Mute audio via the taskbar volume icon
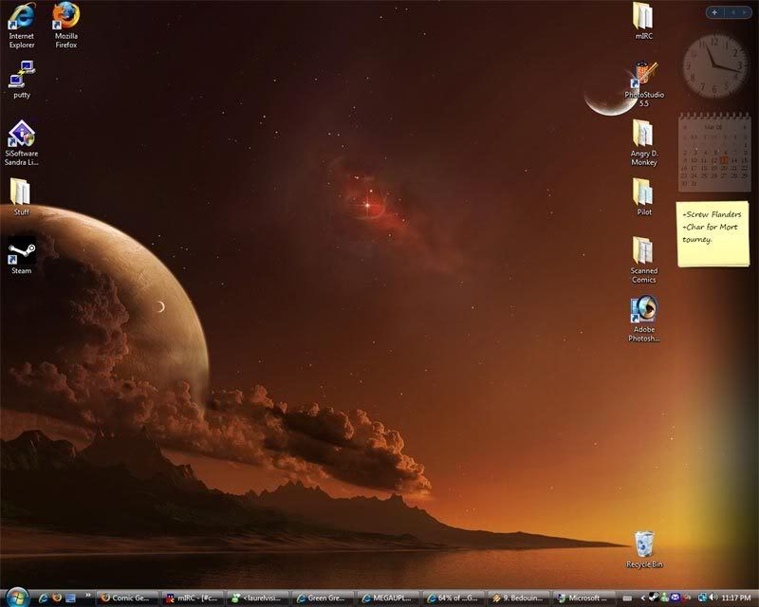759x607 pixels. coord(714,596)
